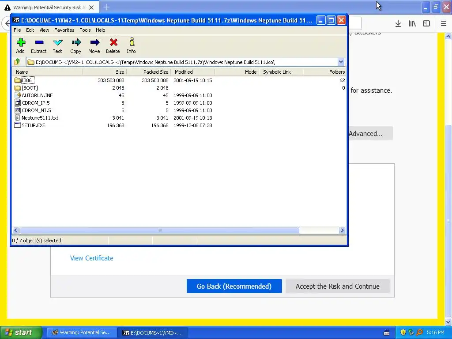Click AUTORUN.INF modified 1999-09-09 11:00

[193, 95]
